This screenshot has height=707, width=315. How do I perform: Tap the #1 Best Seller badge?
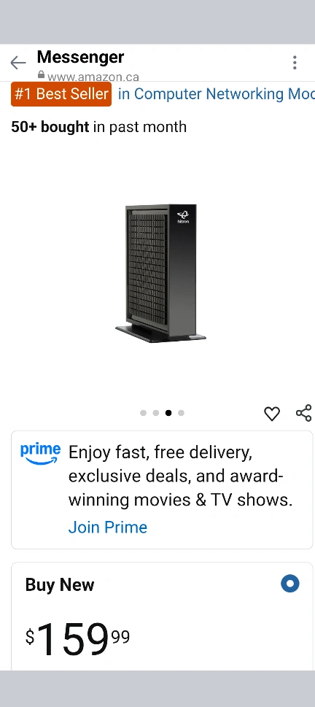coord(61,94)
